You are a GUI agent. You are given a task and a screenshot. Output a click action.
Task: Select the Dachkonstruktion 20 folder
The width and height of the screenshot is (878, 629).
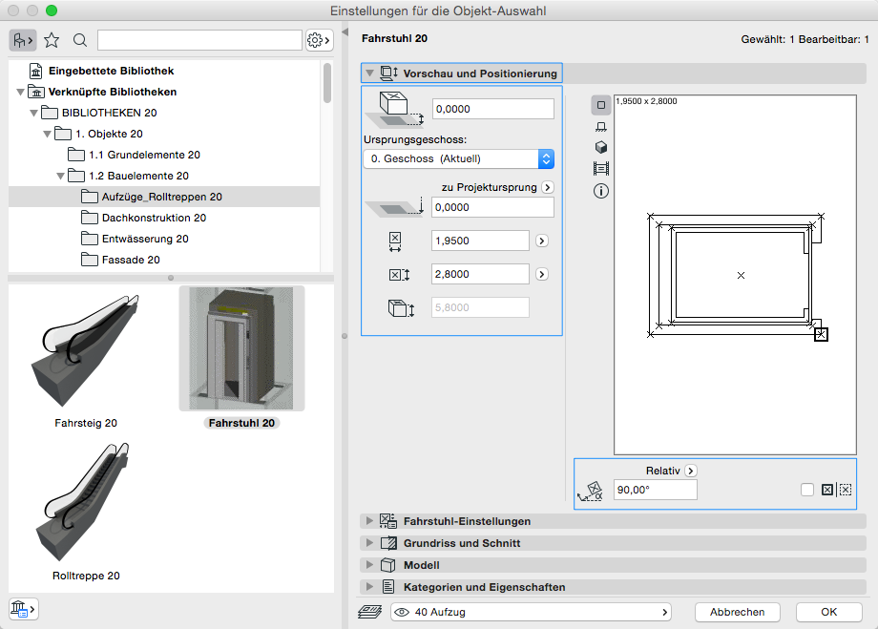click(x=154, y=218)
